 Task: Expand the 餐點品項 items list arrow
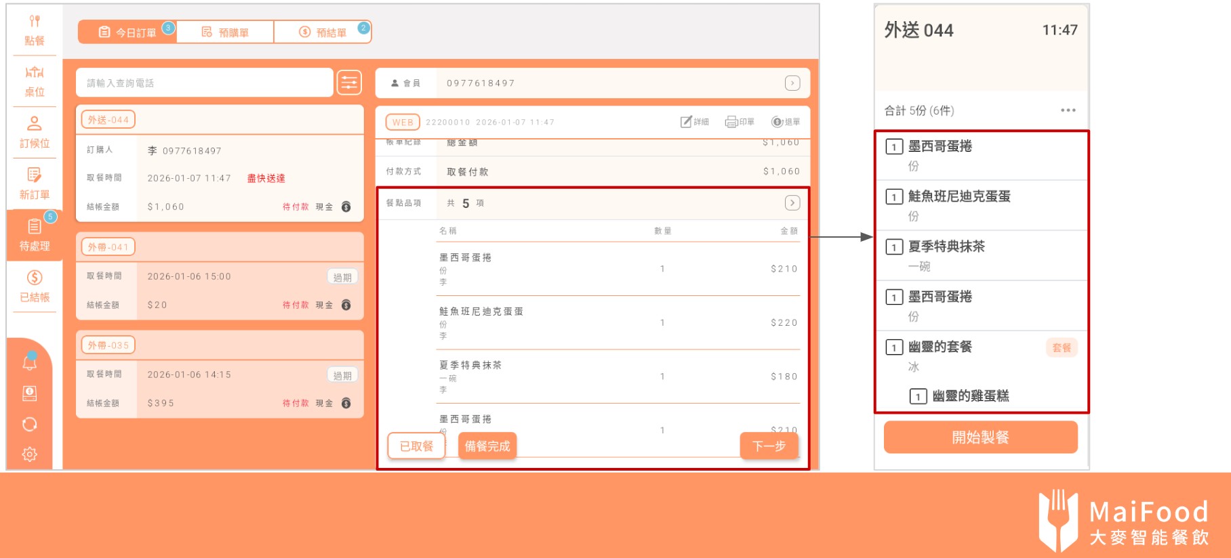tap(792, 203)
